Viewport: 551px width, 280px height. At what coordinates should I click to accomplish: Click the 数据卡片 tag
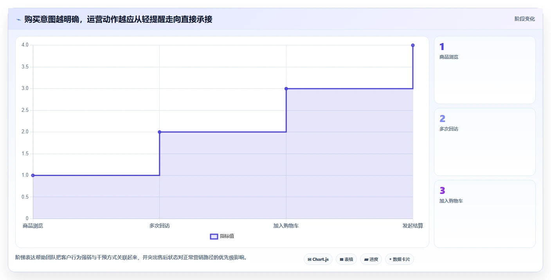pyautogui.click(x=400, y=259)
